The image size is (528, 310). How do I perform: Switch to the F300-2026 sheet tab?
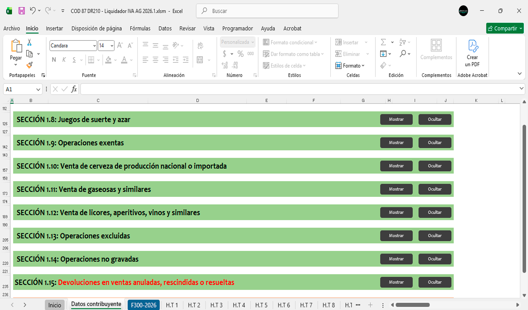144,305
